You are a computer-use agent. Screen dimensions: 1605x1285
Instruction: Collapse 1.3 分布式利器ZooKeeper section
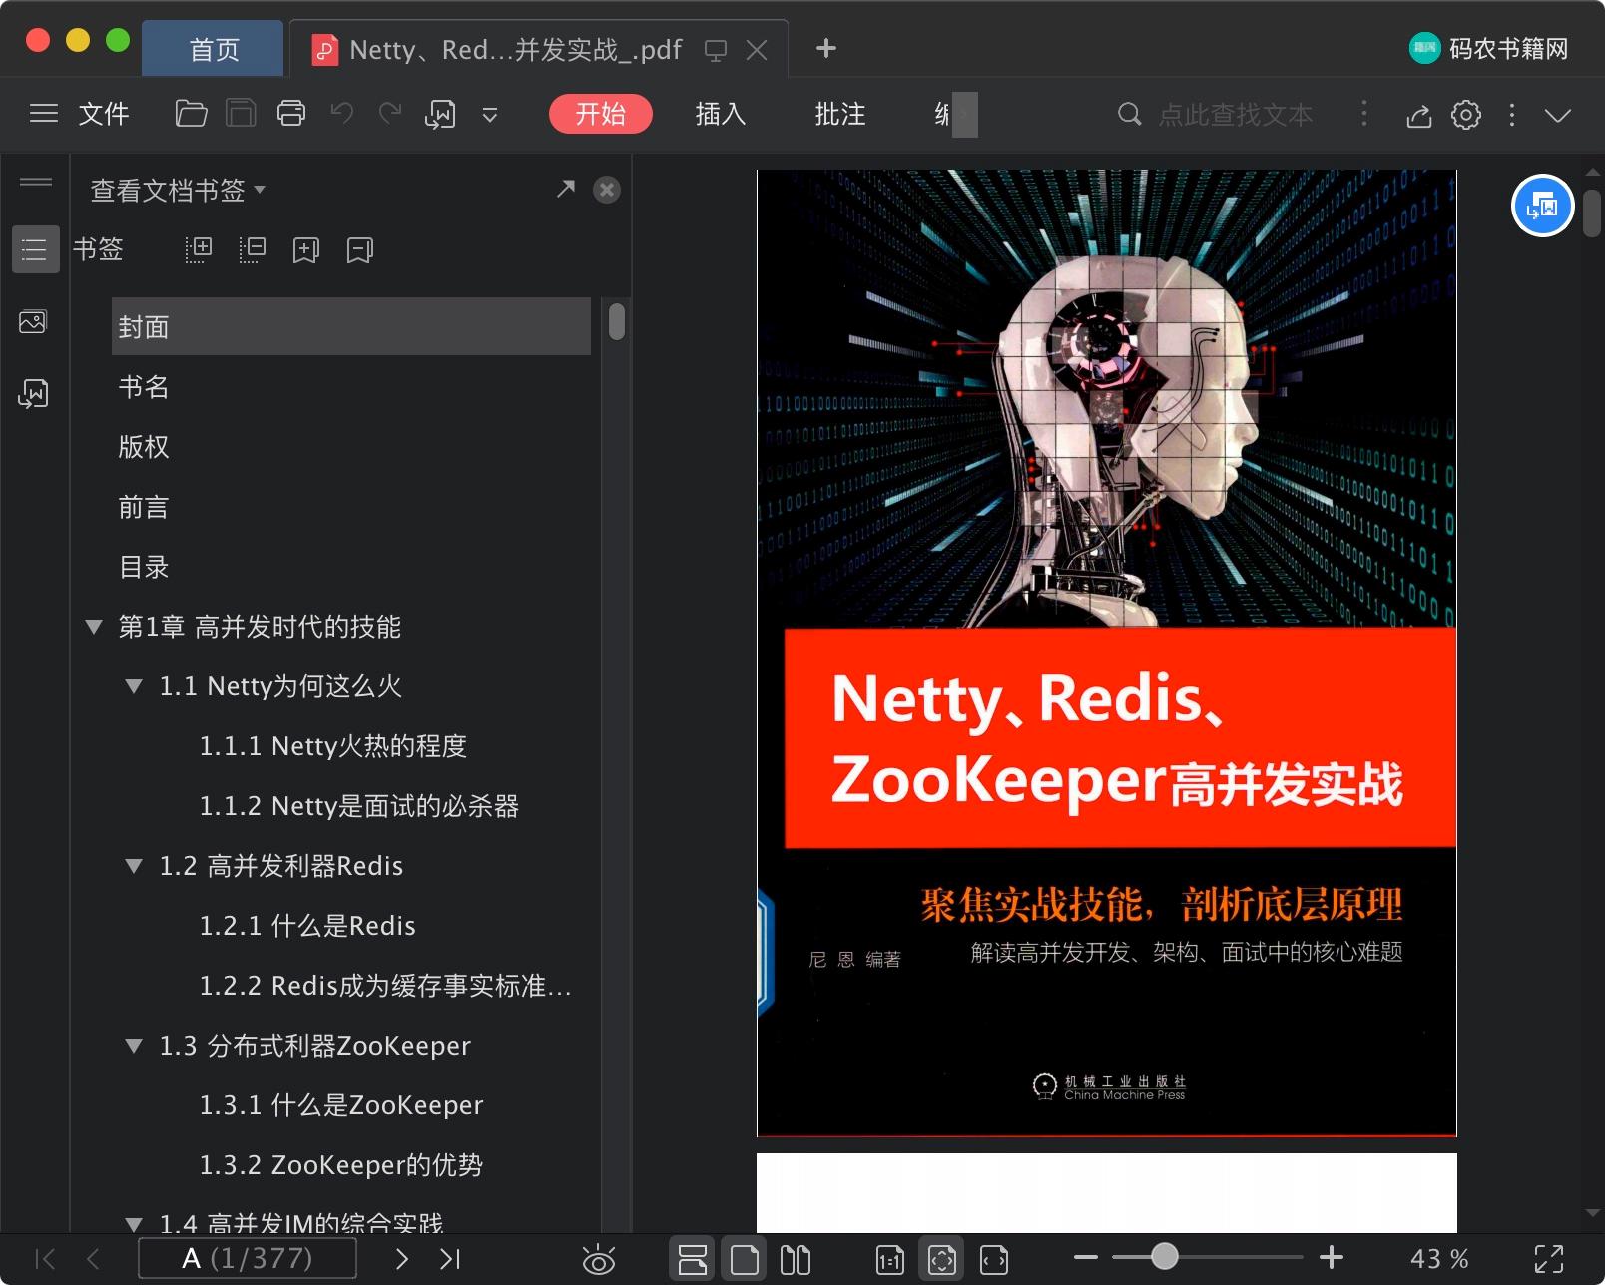pos(134,1046)
